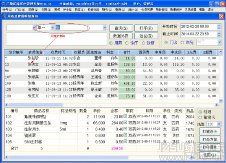The width and height of the screenshot is (226, 163).
Task: Open the 财务(C) menu
Action: 107,10
